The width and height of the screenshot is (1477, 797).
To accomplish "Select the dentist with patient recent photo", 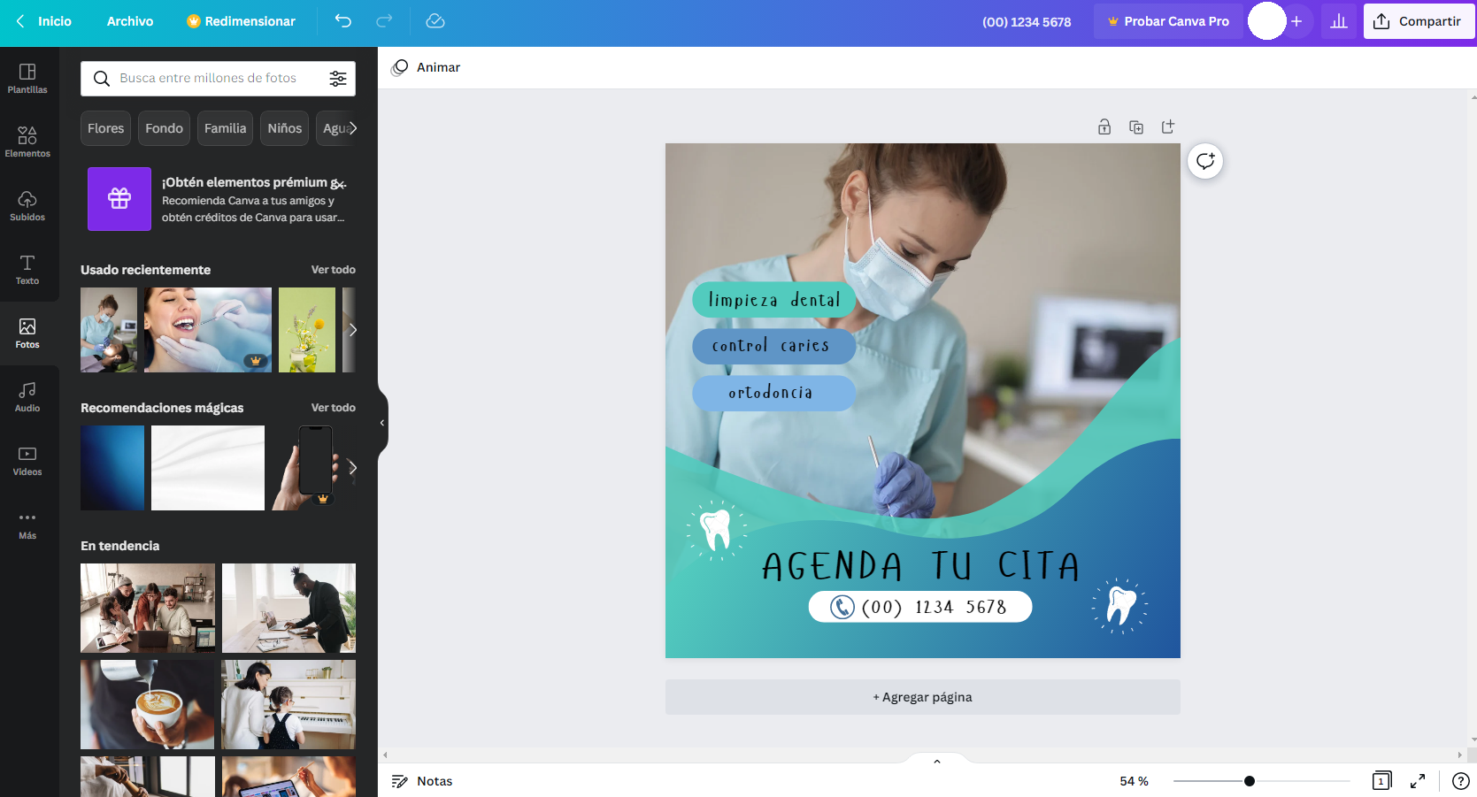I will point(109,330).
